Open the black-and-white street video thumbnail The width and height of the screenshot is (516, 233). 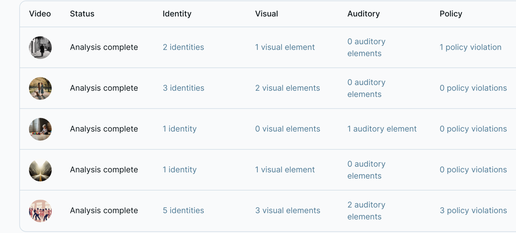point(40,47)
